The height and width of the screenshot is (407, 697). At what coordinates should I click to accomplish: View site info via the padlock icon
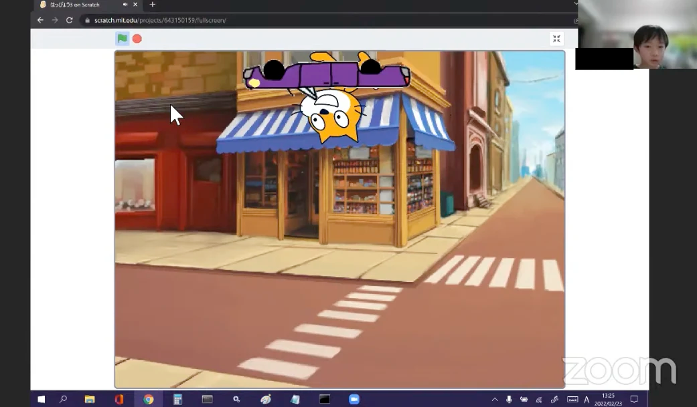pyautogui.click(x=87, y=20)
